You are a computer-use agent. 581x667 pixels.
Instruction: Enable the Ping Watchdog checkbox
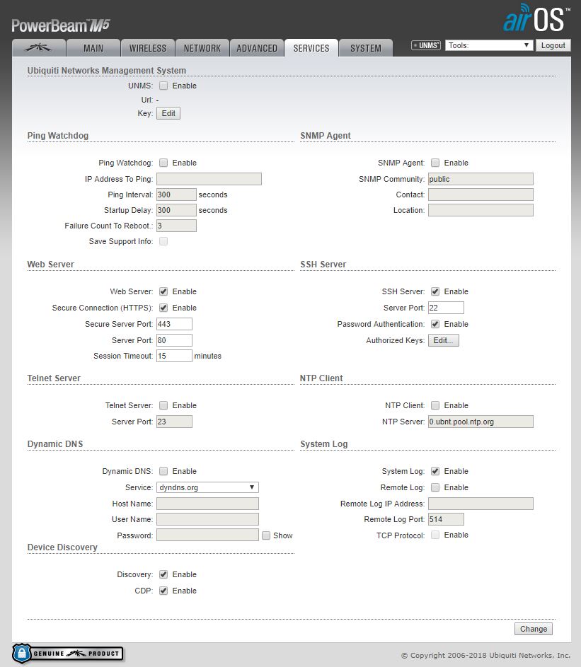[163, 163]
